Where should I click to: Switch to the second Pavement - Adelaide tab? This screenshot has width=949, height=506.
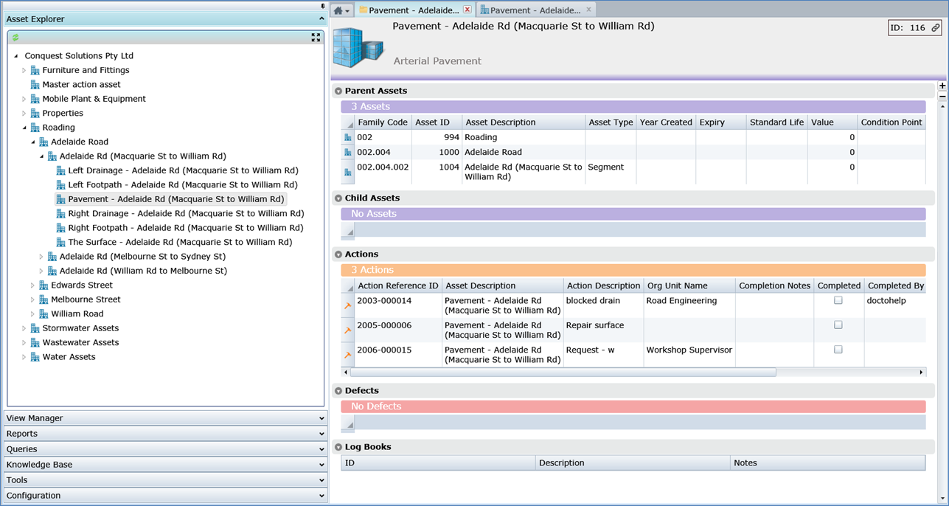tap(535, 10)
